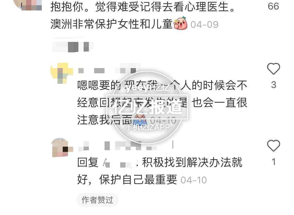Tap the shocked peach emoji

[180, 23]
